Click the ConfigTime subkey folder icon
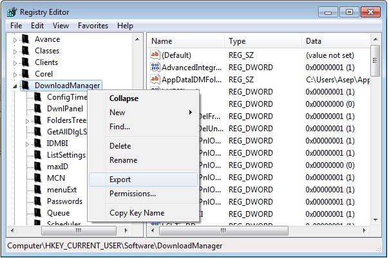 coord(37,97)
